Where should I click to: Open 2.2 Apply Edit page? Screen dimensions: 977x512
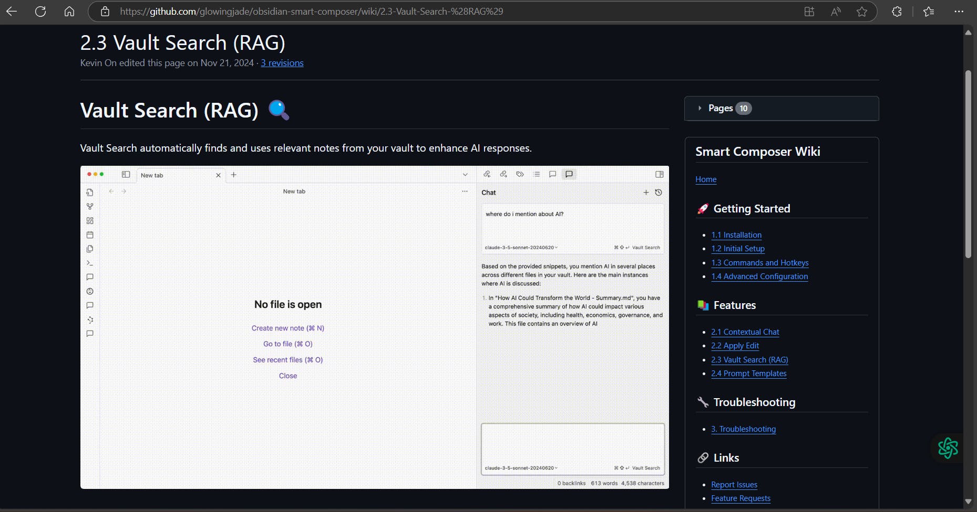point(735,346)
